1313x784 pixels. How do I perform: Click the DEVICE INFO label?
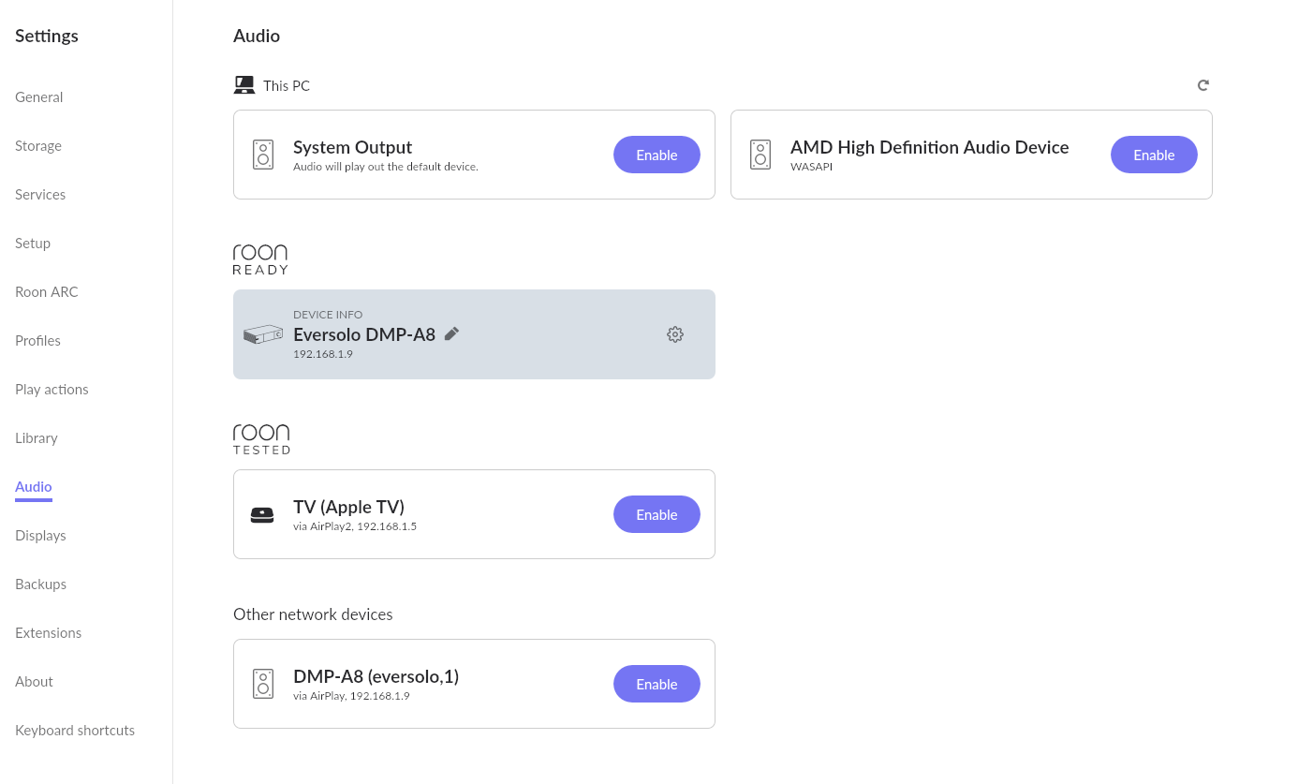(x=328, y=315)
